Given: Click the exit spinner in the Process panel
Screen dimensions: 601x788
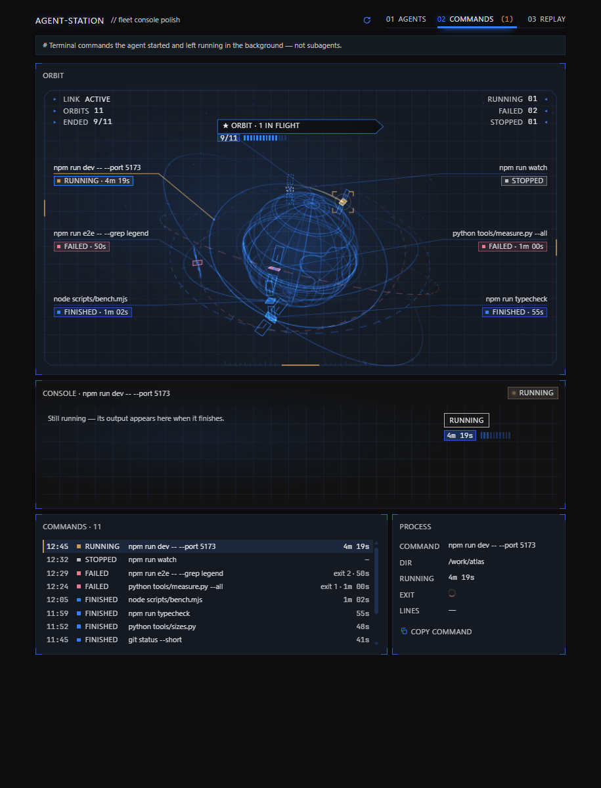Looking at the screenshot, I should [x=452, y=593].
